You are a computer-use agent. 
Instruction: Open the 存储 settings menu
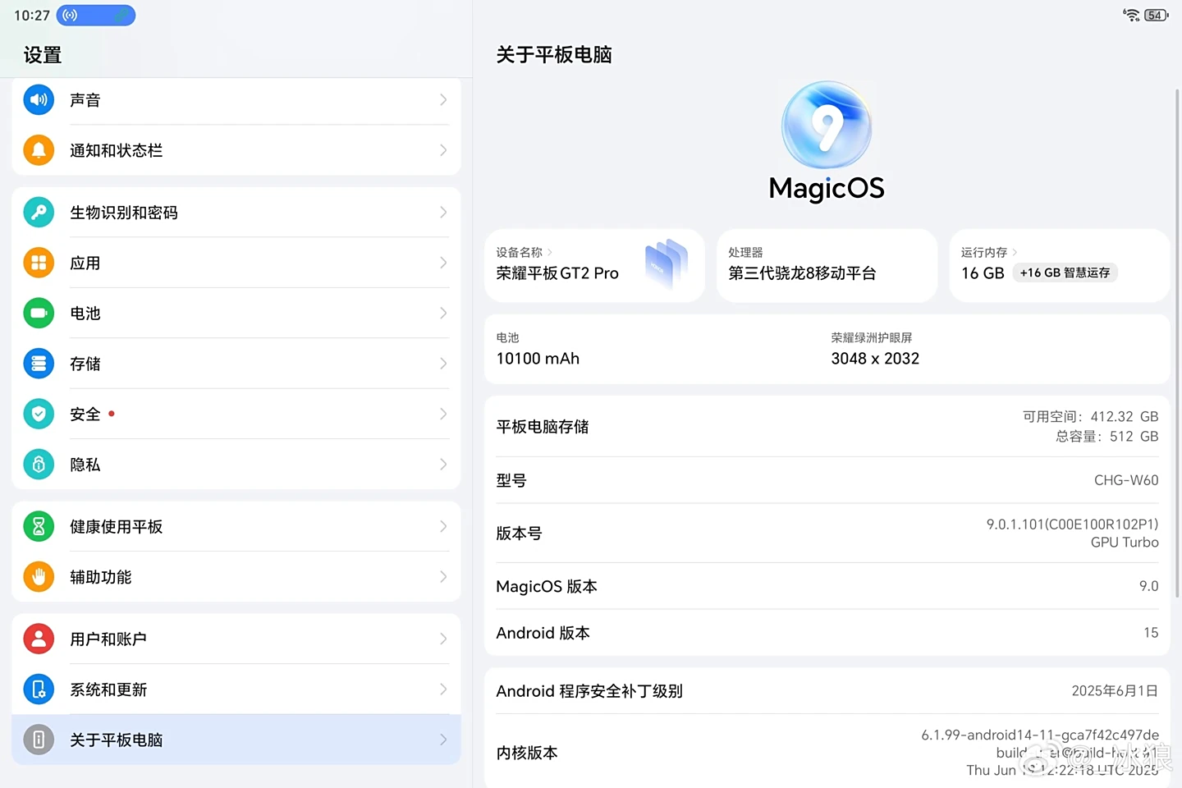coord(236,364)
